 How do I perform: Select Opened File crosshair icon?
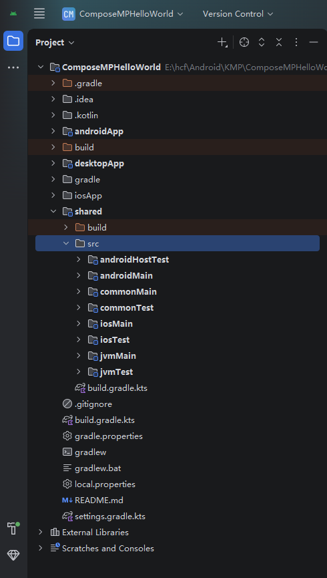(244, 42)
